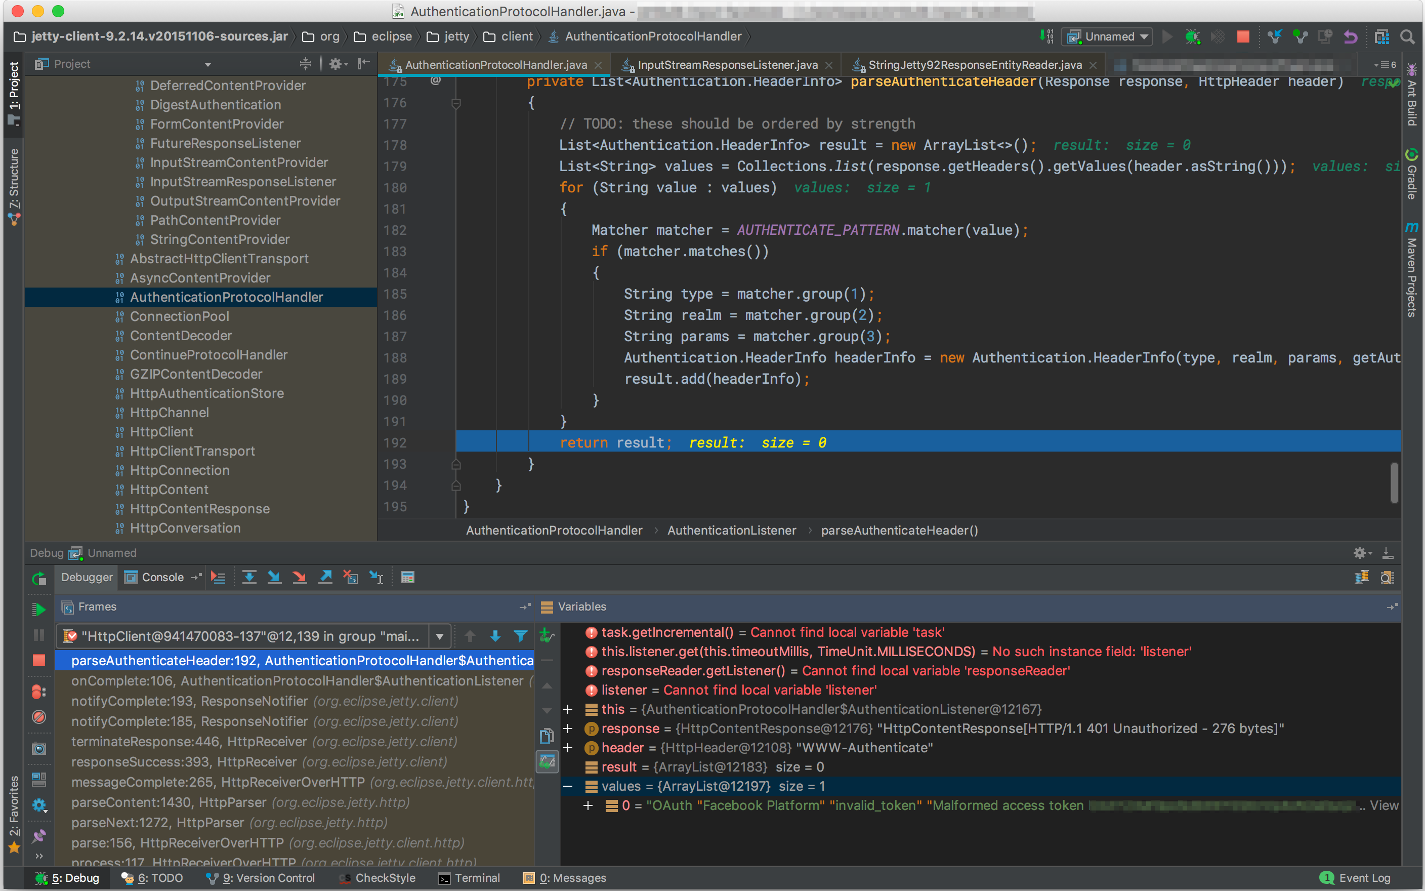Toggle the Pin Tab icon in debug sidebar
The image size is (1425, 891).
coord(39,836)
